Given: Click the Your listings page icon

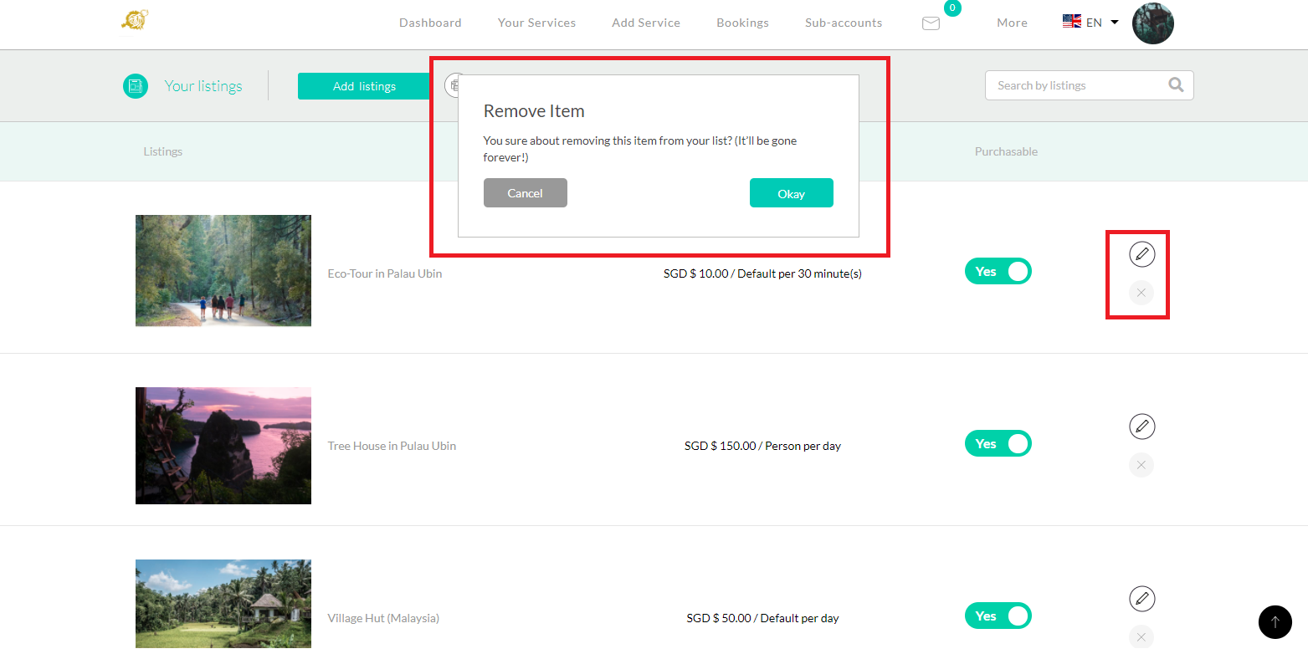Looking at the screenshot, I should pyautogui.click(x=136, y=85).
